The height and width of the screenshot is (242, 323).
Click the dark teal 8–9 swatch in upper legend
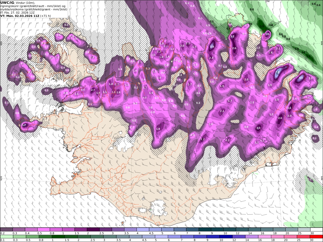coord(205,230)
